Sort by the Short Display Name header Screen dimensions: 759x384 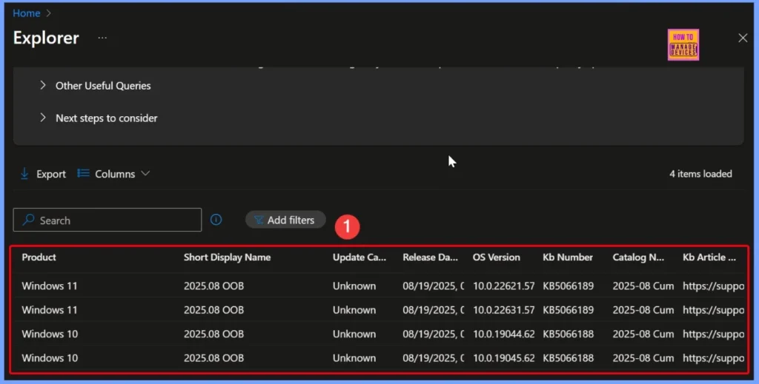pyautogui.click(x=227, y=257)
